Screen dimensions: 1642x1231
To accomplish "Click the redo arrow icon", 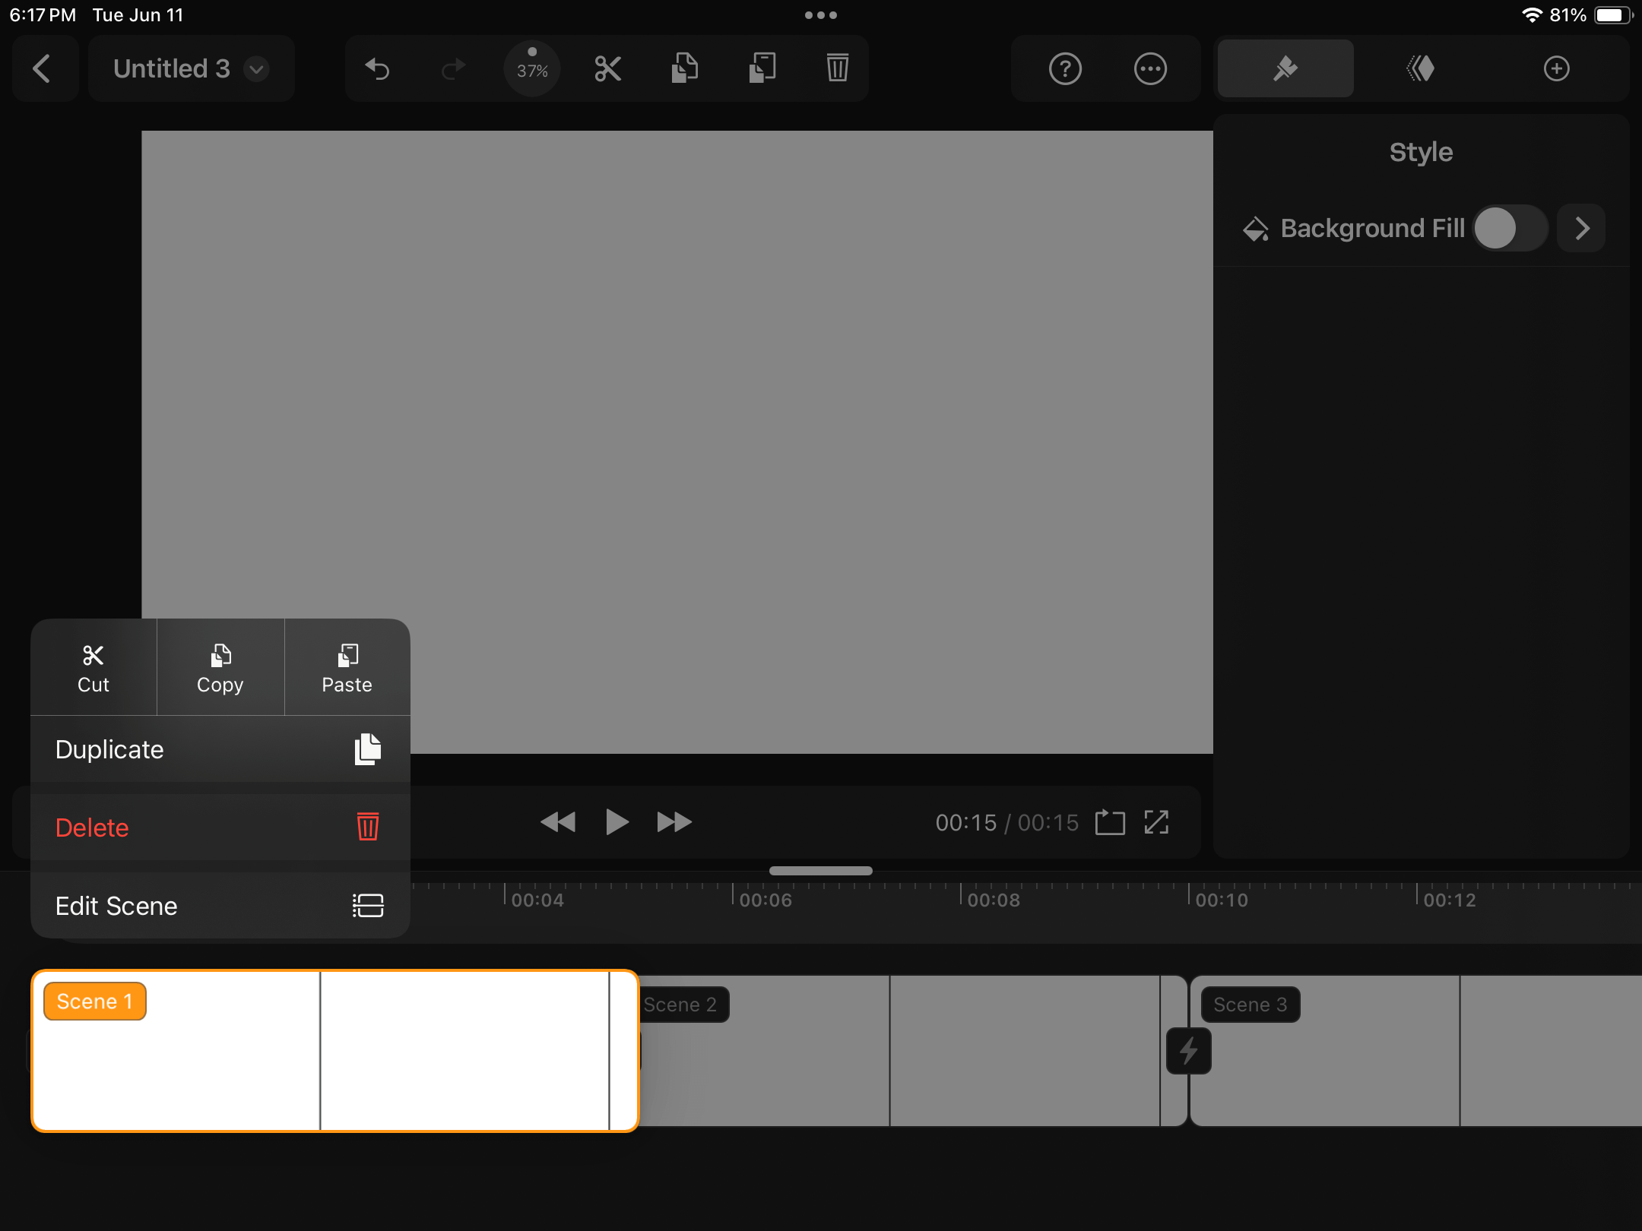I will click(x=452, y=68).
